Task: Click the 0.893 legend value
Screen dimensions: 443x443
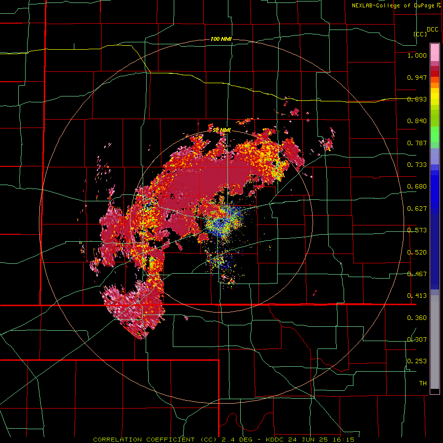Action: [417, 99]
